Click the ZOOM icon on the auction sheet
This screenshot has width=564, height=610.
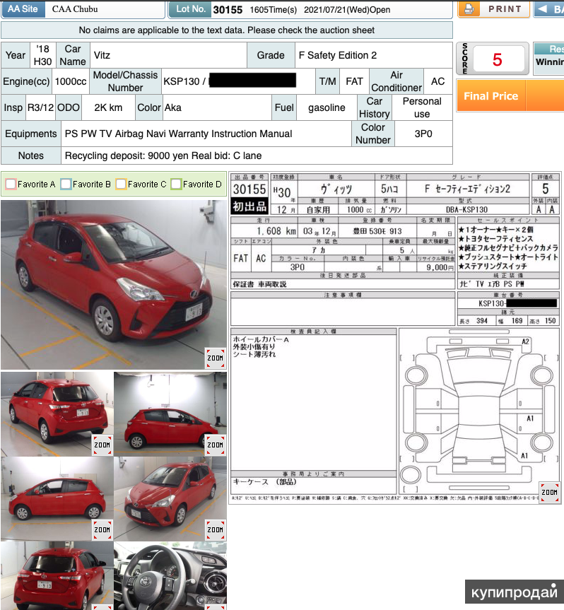pos(549,491)
